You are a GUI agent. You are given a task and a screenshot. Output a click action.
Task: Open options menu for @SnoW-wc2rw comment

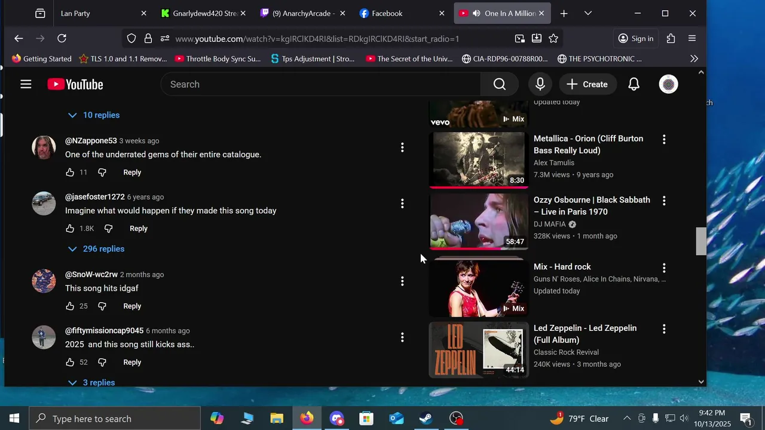coord(402,281)
